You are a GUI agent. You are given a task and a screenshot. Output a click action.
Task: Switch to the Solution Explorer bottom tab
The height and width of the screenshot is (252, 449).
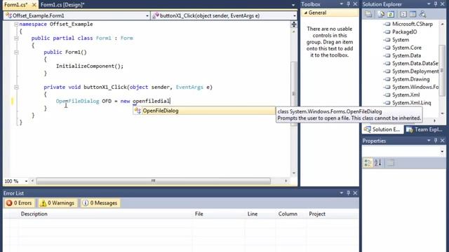tap(382, 129)
